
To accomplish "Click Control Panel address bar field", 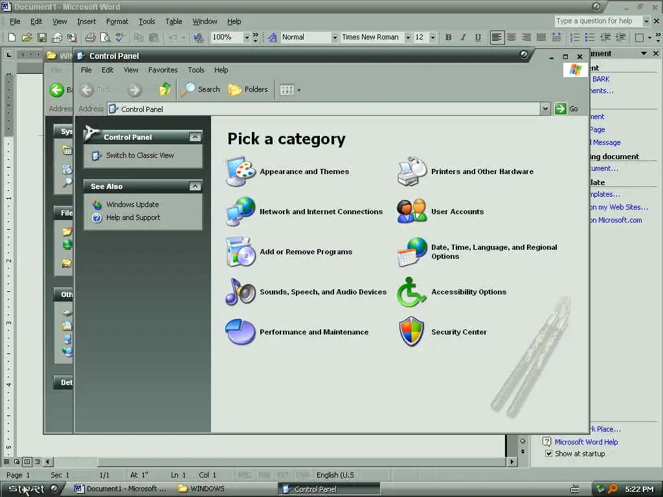I will tap(324, 109).
